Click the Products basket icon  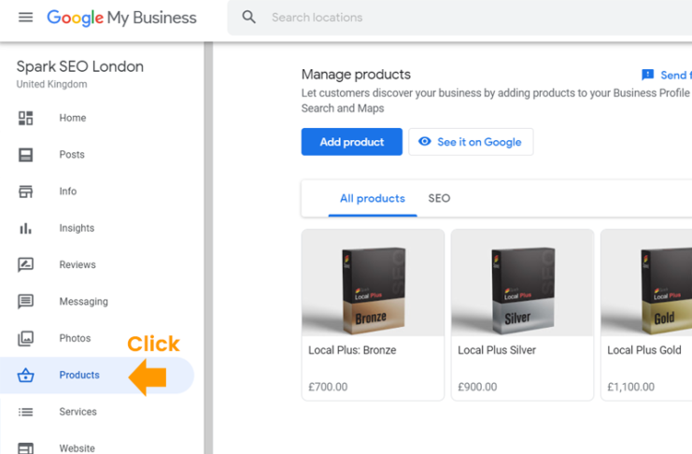[25, 375]
